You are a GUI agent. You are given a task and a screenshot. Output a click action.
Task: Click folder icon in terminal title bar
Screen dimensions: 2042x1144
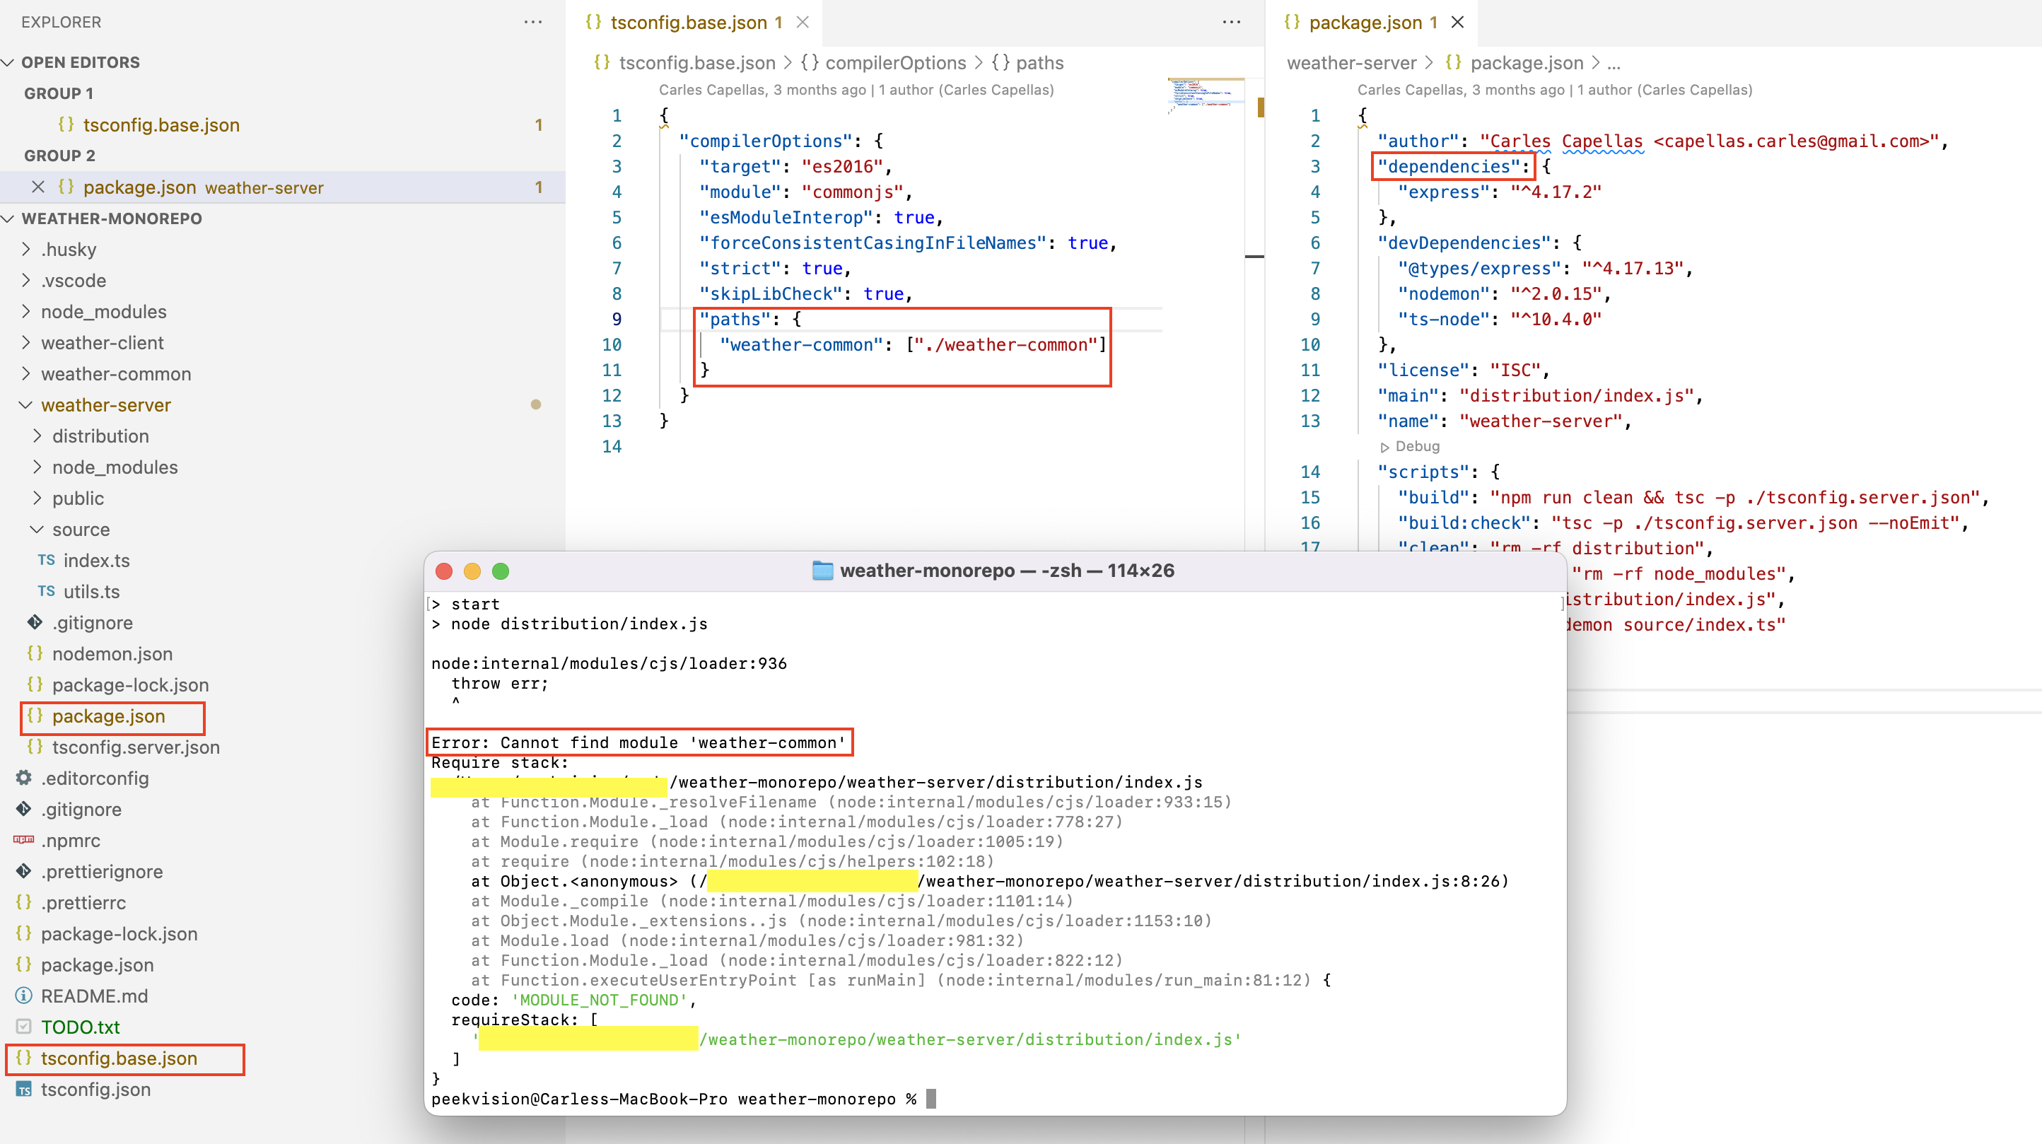coord(823,571)
